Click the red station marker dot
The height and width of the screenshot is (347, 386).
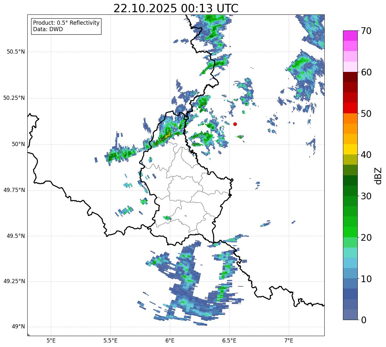(x=235, y=124)
